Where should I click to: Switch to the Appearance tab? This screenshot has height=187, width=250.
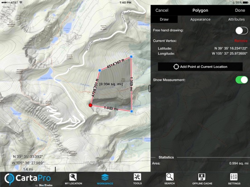click(x=200, y=19)
